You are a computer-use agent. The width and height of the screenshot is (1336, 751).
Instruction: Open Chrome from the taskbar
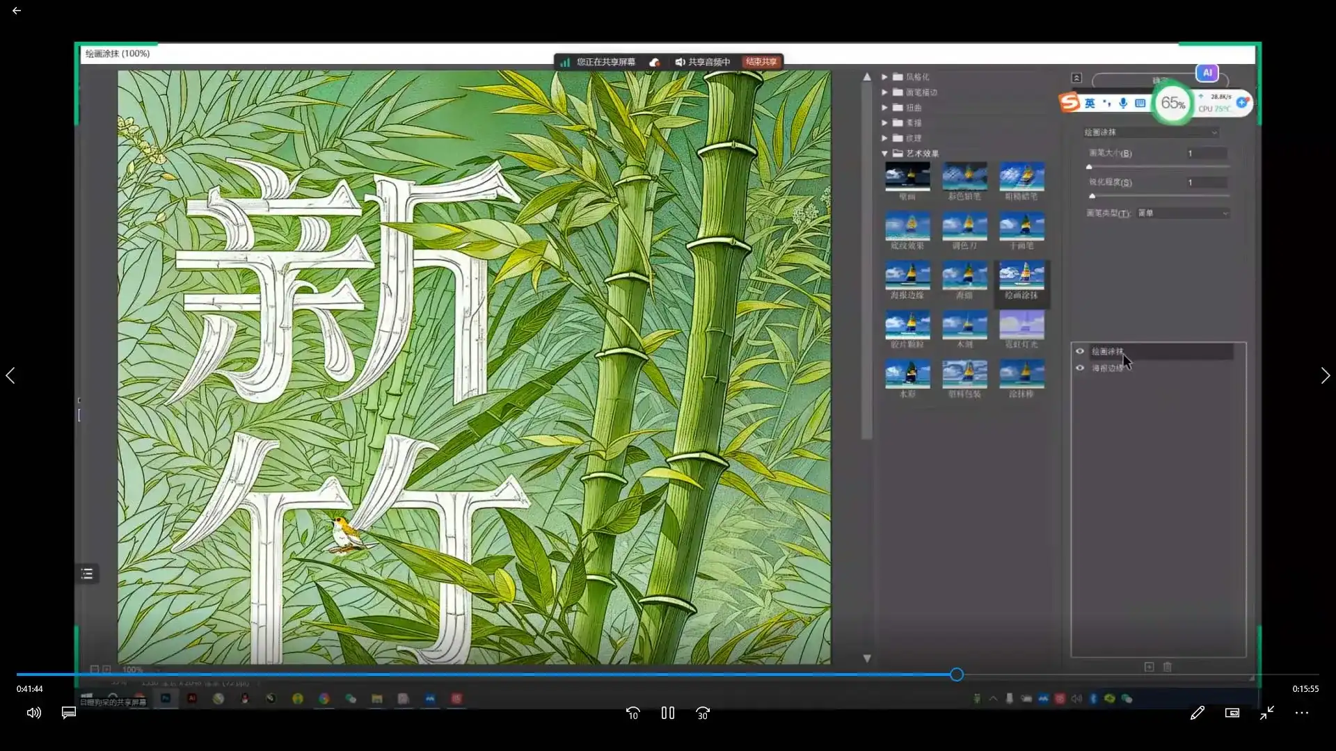pos(324,699)
